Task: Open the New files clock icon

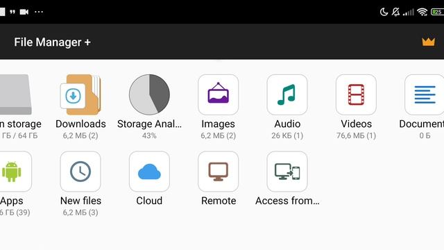Action: [80, 172]
